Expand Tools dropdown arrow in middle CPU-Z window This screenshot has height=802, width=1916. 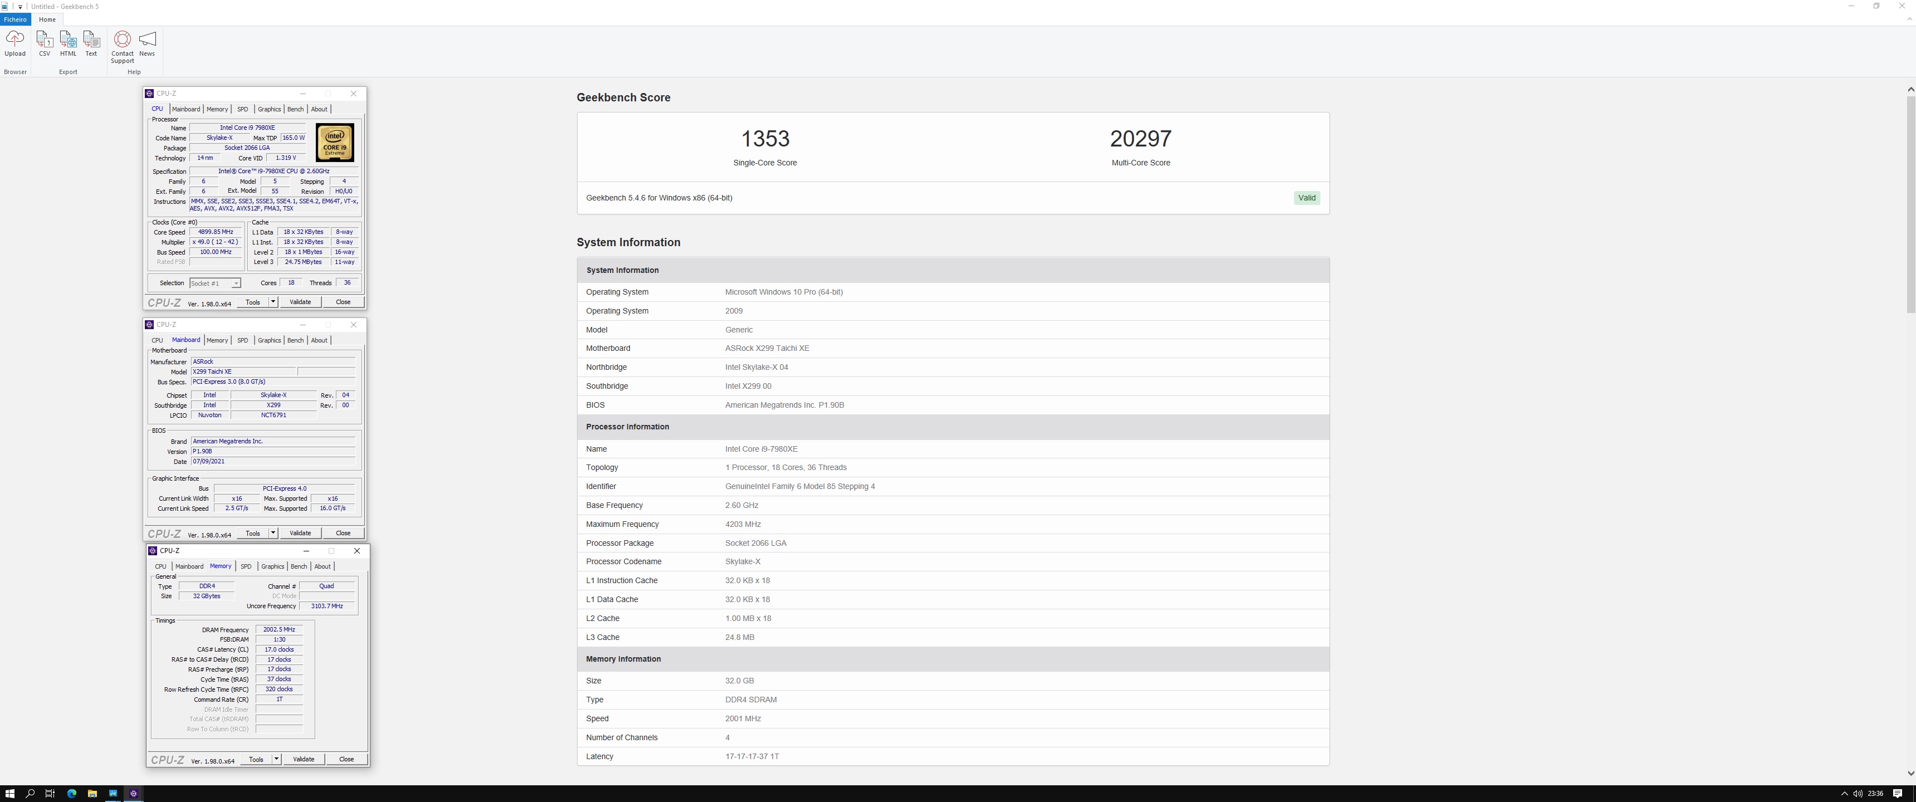tap(273, 532)
